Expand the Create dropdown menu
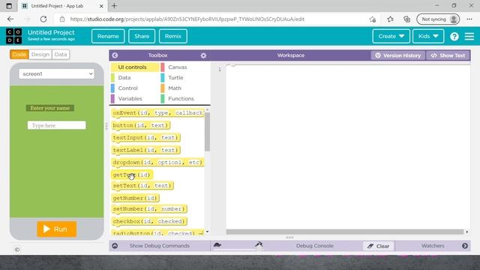The image size is (480, 270). coord(391,36)
